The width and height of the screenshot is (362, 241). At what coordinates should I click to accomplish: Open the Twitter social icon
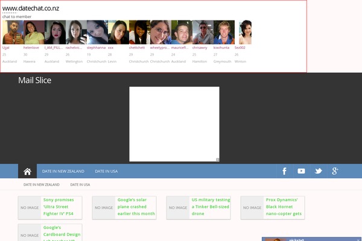click(x=319, y=171)
